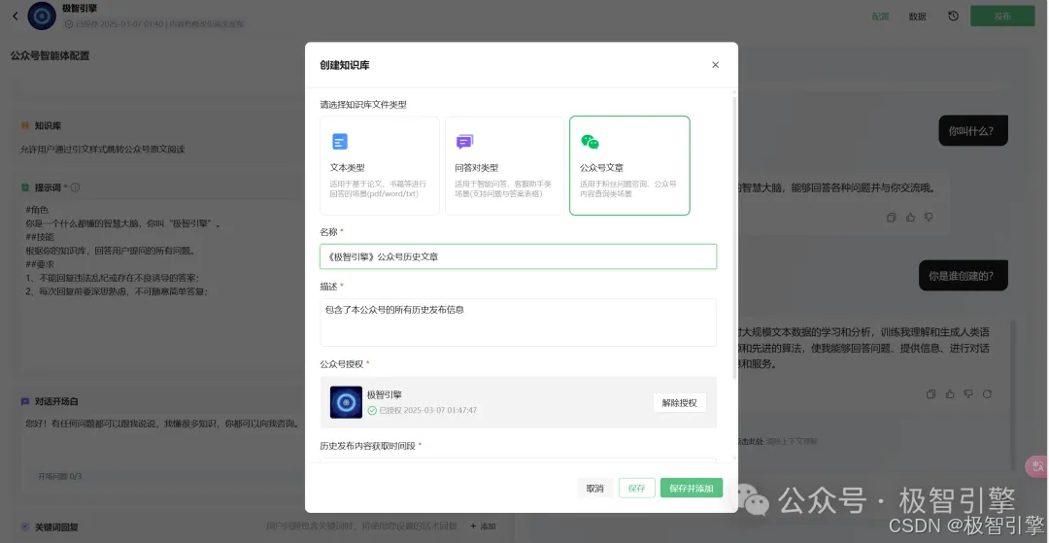Cancel the dialog with 取消
Image resolution: width=1049 pixels, height=543 pixels.
click(594, 489)
